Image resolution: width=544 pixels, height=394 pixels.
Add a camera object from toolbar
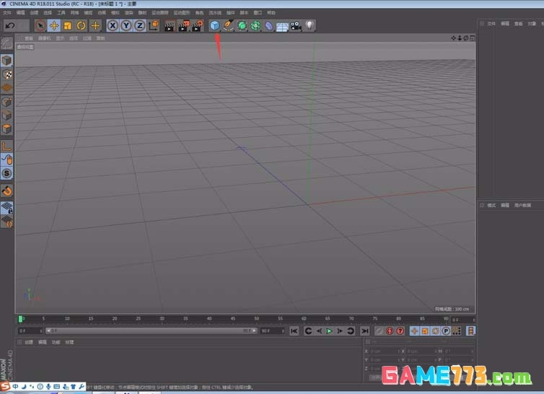pos(296,25)
